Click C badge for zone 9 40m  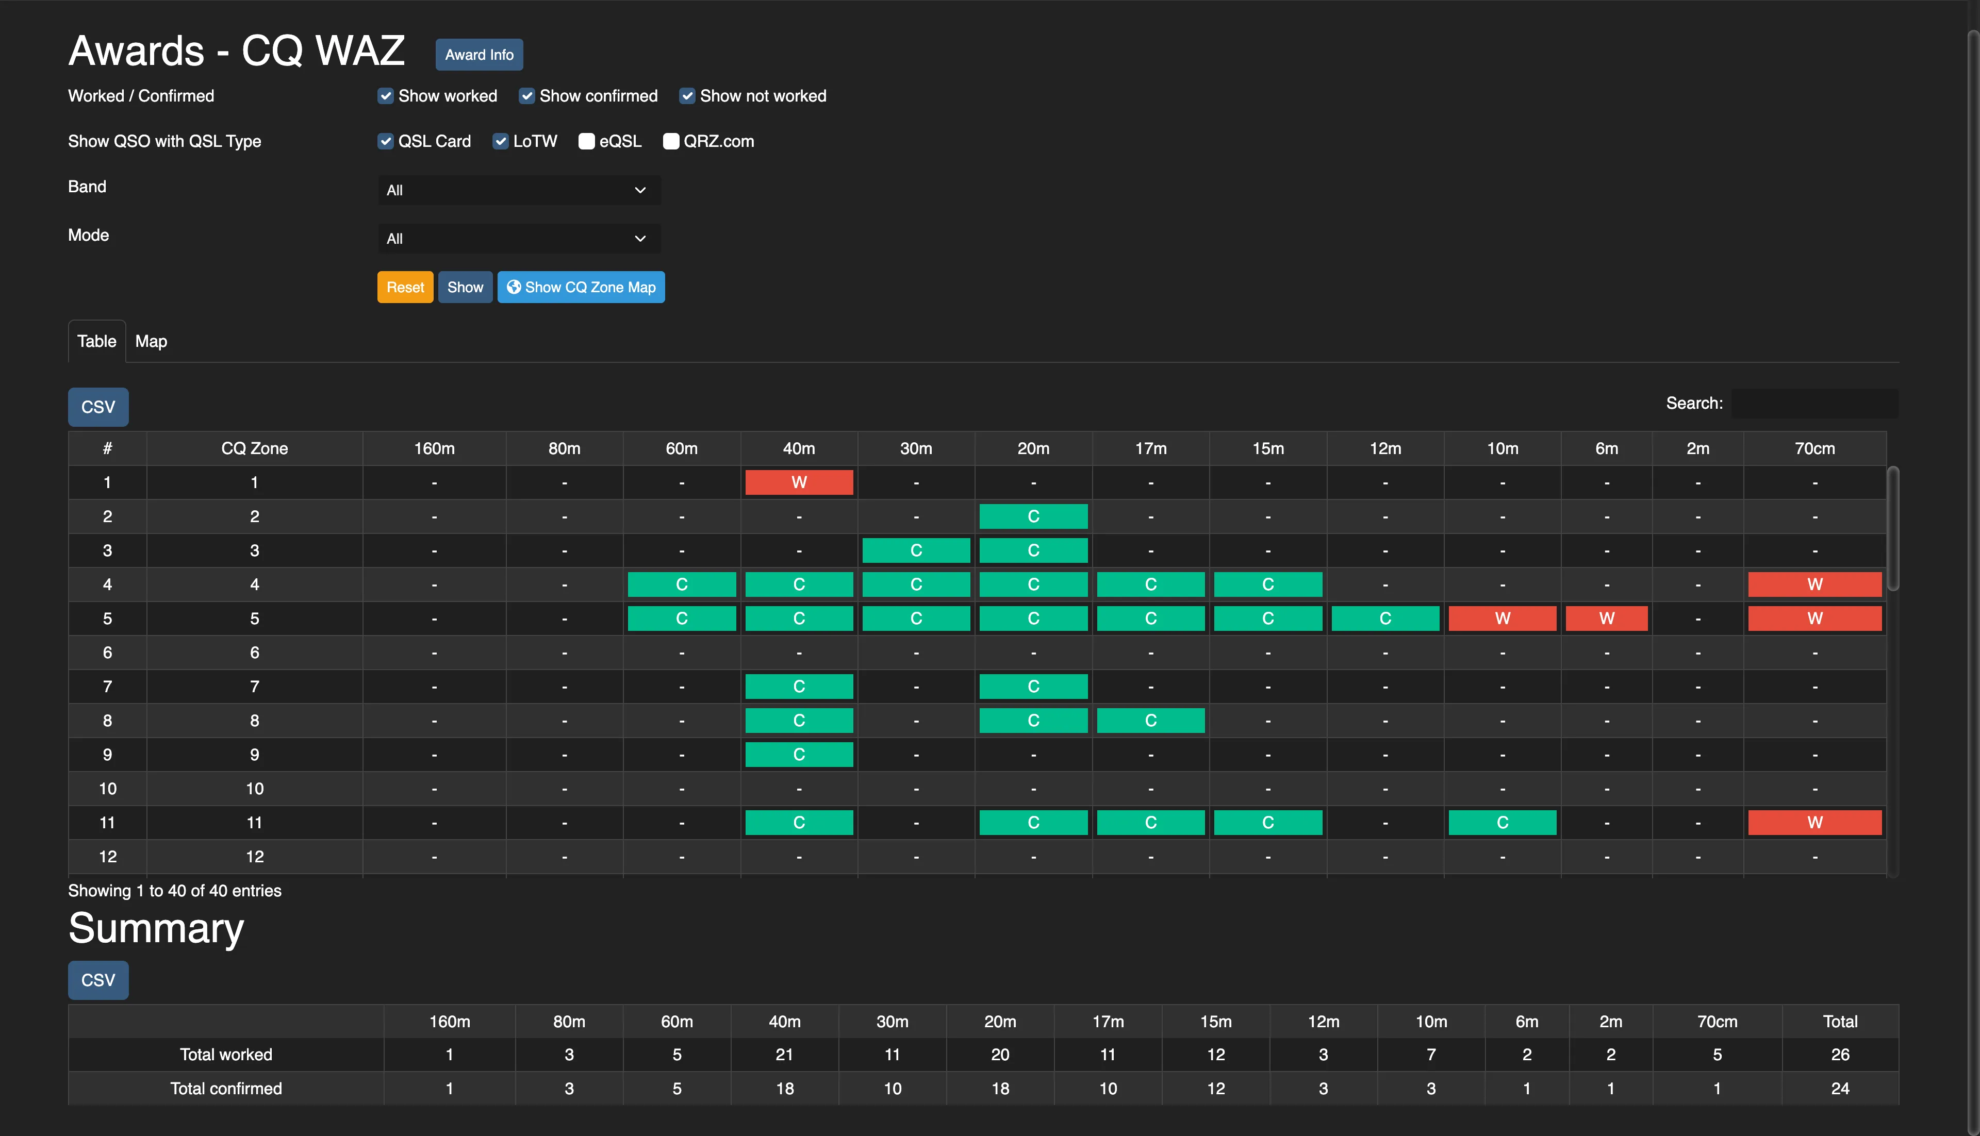(798, 755)
